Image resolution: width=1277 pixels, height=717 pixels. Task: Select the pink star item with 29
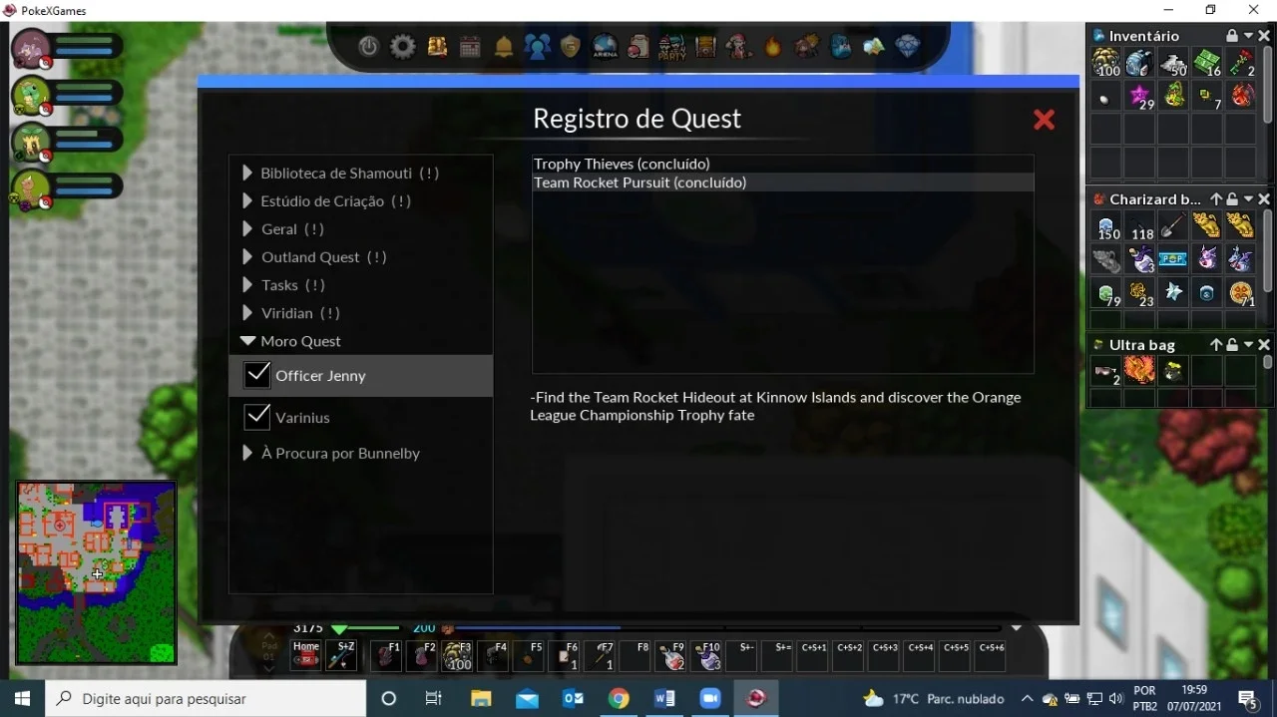tap(1139, 96)
